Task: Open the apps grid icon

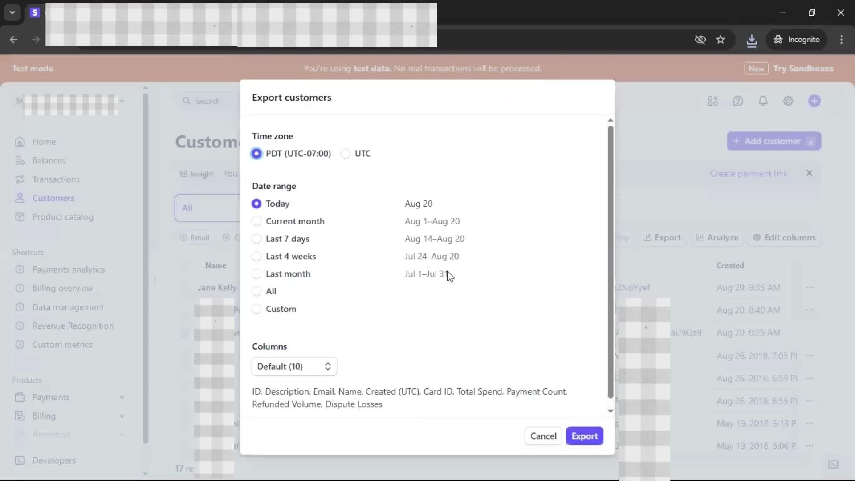Action: click(x=712, y=101)
